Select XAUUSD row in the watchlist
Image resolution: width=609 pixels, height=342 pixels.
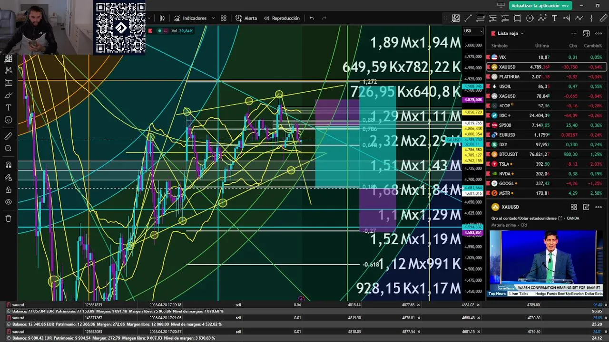(x=547, y=67)
